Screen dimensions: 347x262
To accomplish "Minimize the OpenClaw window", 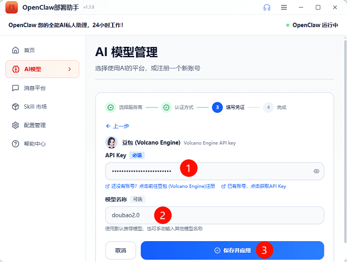I will (x=301, y=8).
